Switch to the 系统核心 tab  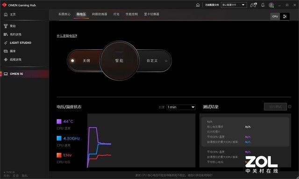[x=64, y=14]
